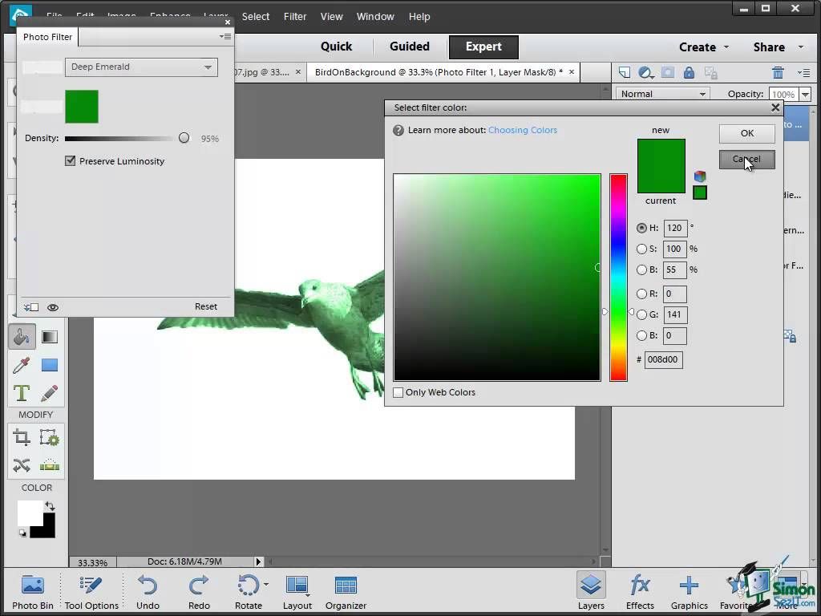Open the Filter menu
The image size is (821, 616).
tap(295, 16)
